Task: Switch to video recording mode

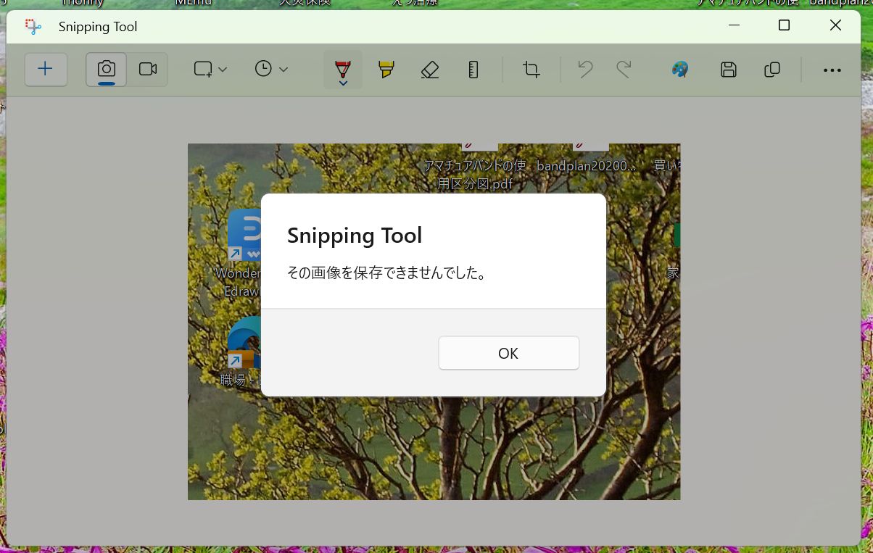Action: 148,70
